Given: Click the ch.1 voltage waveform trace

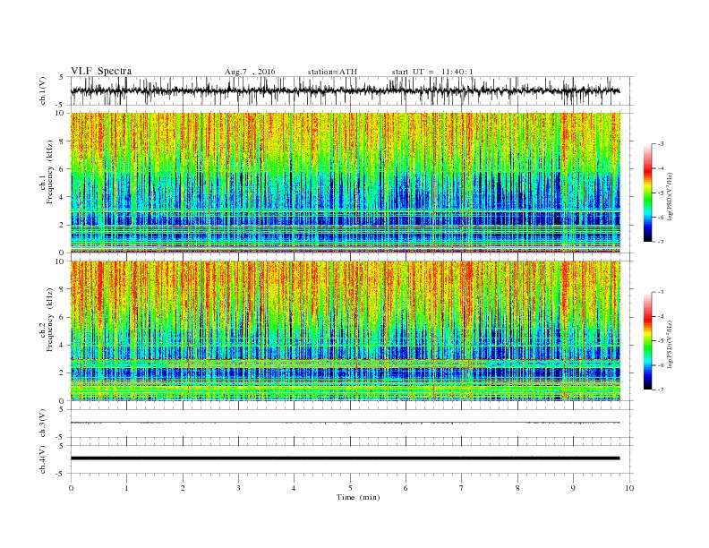Looking at the screenshot, I should (x=345, y=90).
